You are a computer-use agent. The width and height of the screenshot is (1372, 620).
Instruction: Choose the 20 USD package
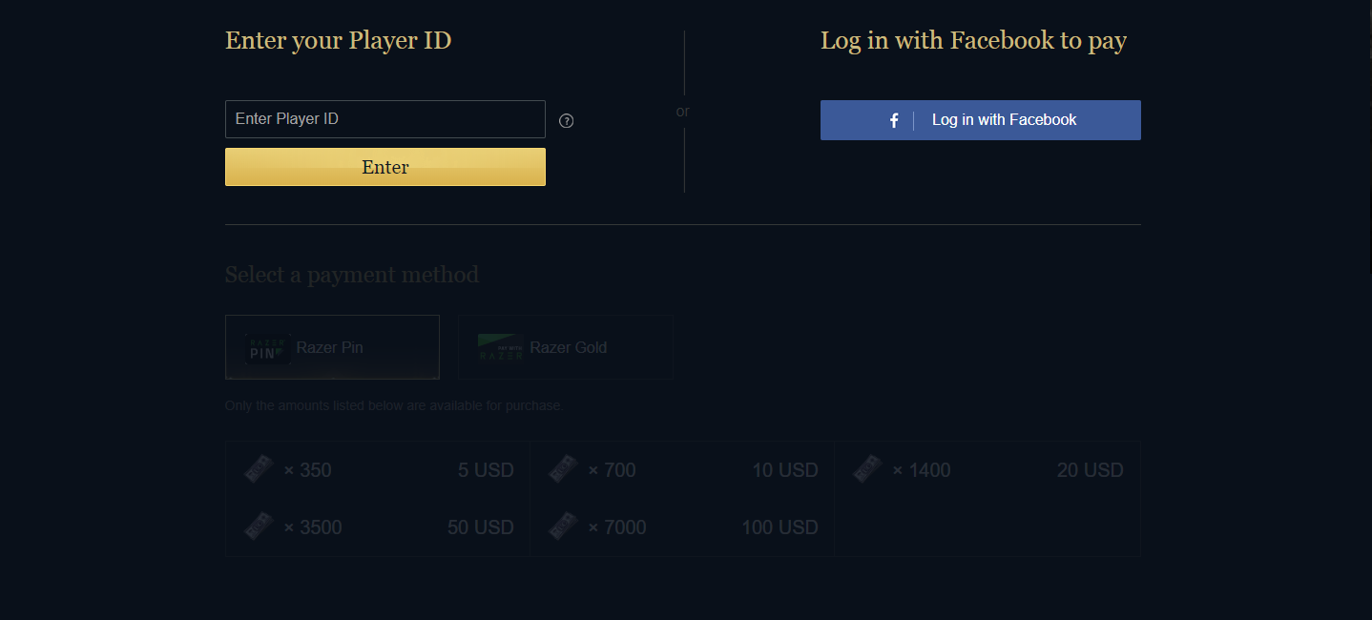click(987, 469)
